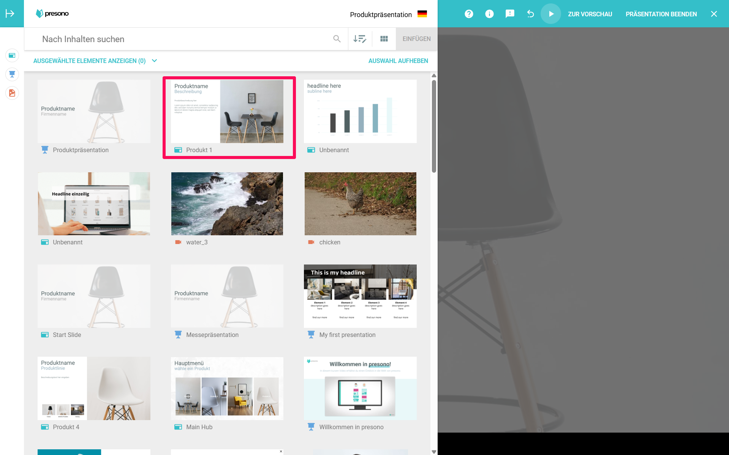Open the media files icon in sidebar
Viewport: 729px width, 455px height.
coord(12,93)
